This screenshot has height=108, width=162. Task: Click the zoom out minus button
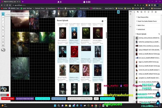[x=130, y=26]
